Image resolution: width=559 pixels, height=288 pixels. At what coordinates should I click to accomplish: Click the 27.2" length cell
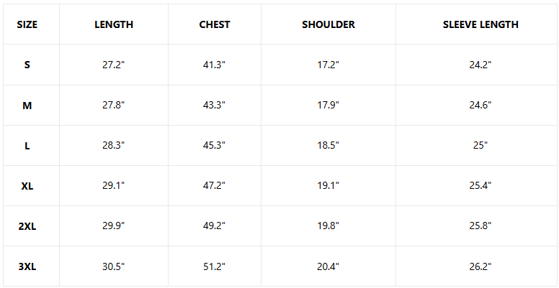pos(114,65)
